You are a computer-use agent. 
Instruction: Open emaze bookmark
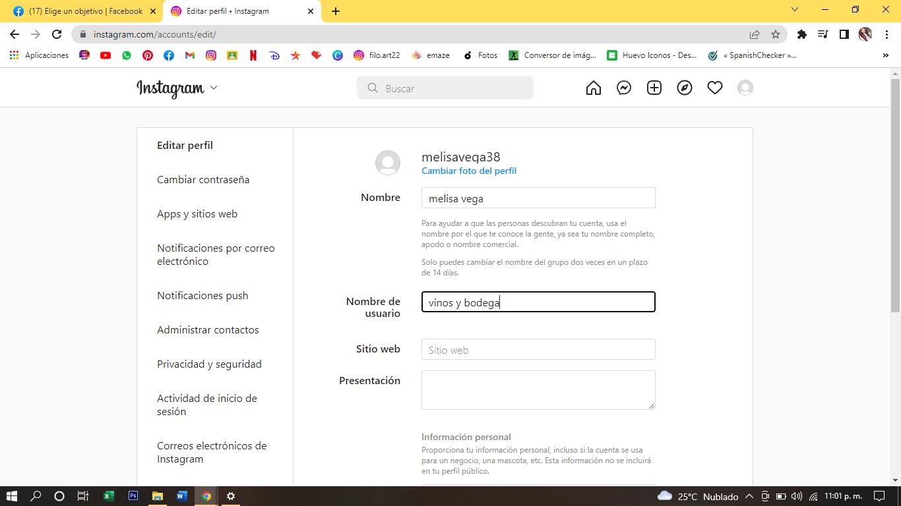[430, 55]
